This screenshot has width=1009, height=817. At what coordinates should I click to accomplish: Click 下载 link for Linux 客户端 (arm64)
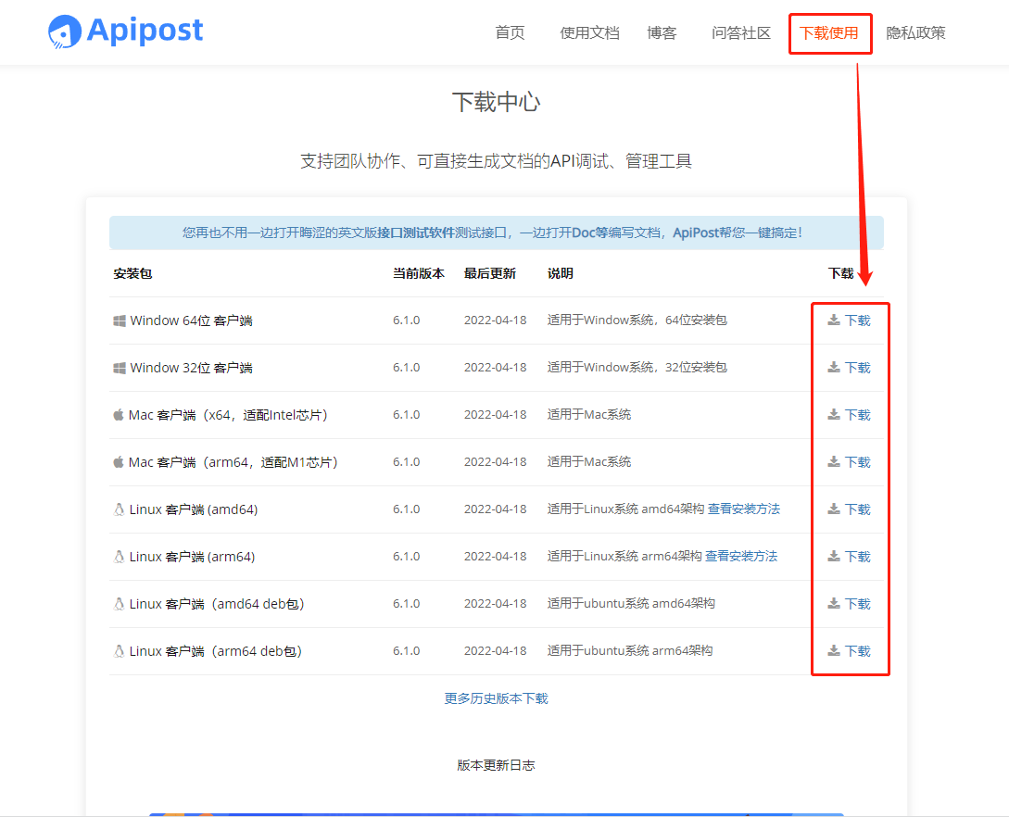pyautogui.click(x=858, y=557)
